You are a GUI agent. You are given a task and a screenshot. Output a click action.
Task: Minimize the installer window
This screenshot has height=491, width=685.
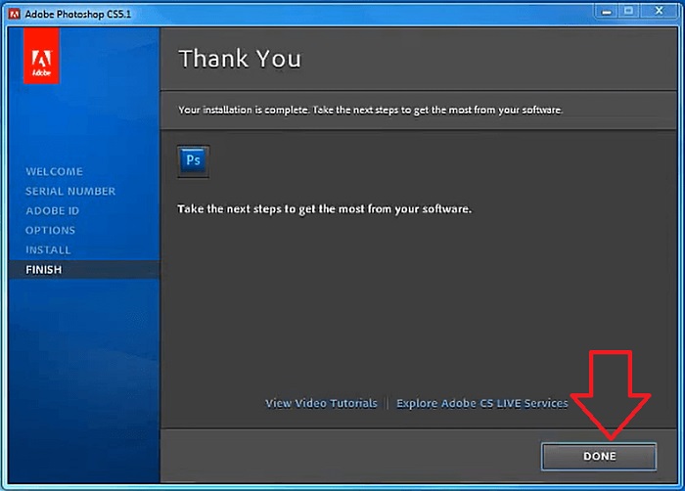[607, 12]
